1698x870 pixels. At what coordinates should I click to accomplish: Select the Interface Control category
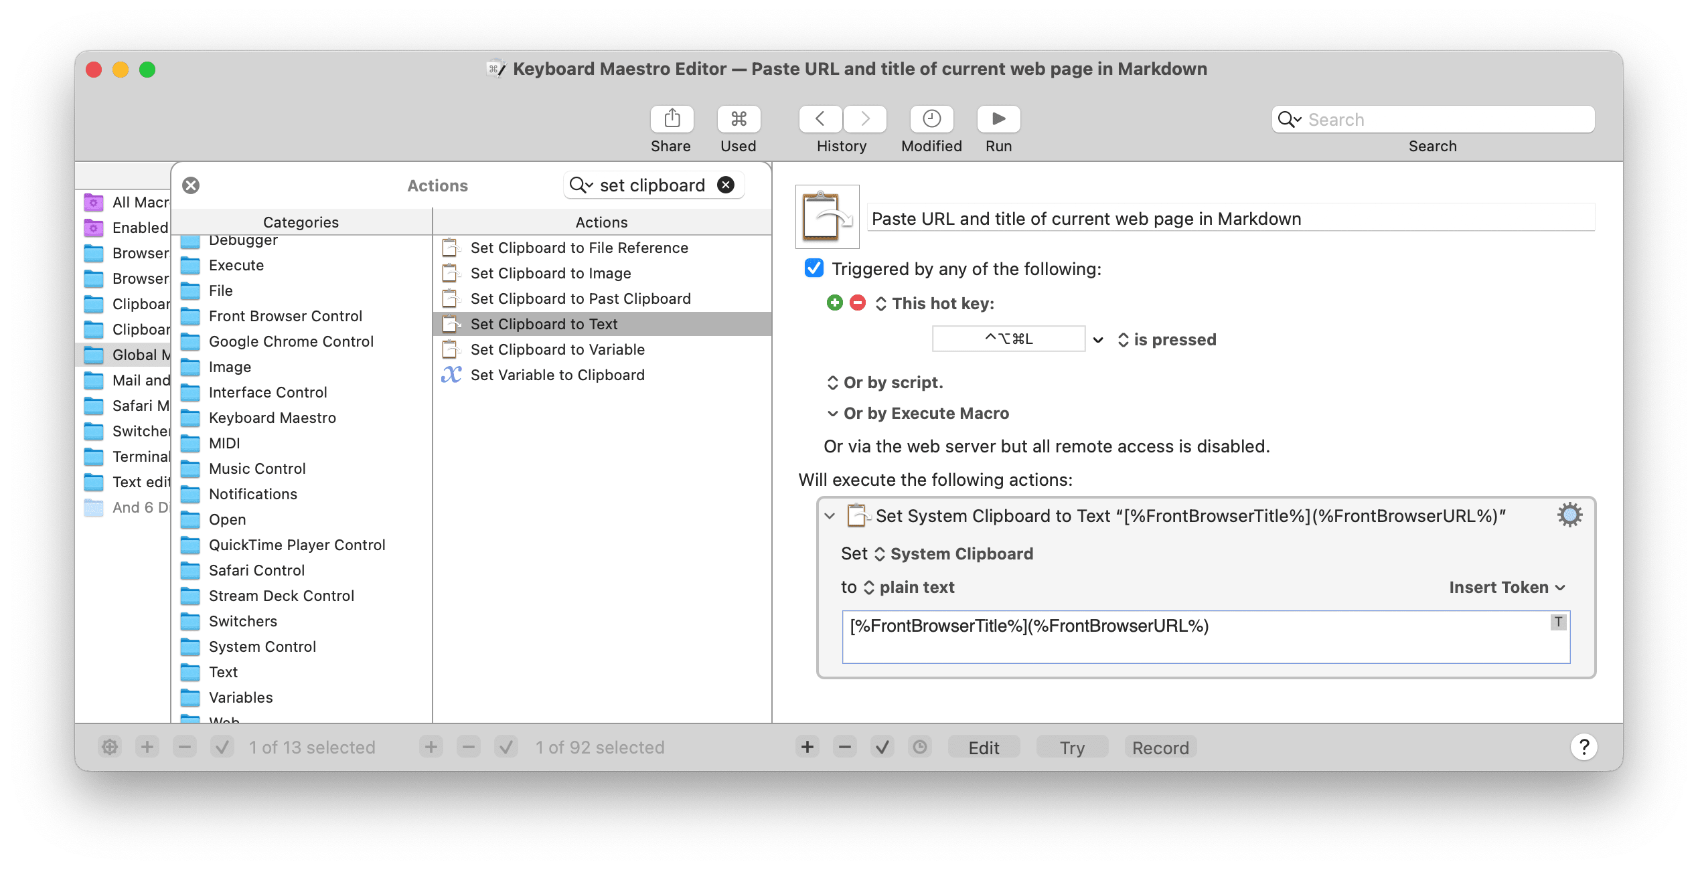[x=302, y=392]
